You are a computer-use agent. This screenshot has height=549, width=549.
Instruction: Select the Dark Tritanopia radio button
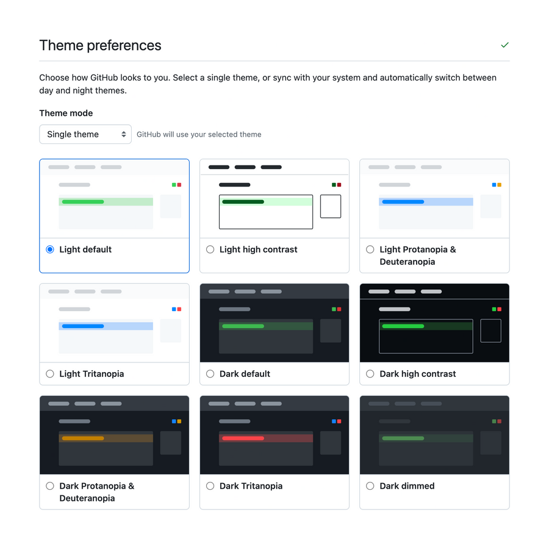210,486
